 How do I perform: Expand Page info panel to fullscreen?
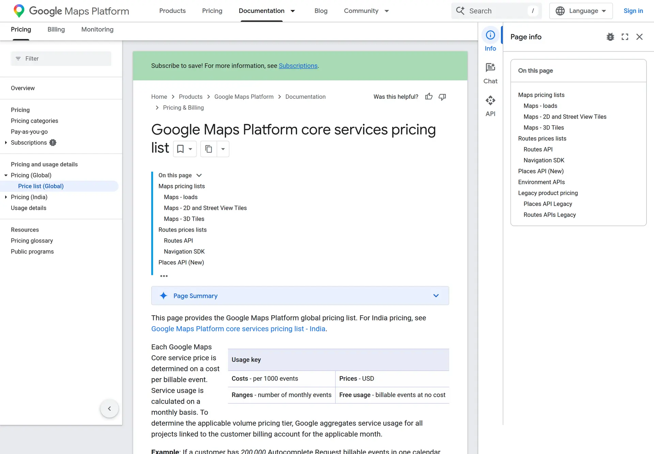pos(625,37)
